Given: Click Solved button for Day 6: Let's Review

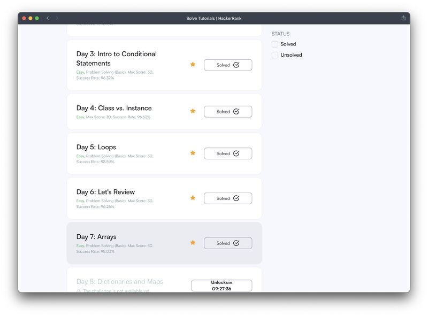Looking at the screenshot, I should pos(228,198).
